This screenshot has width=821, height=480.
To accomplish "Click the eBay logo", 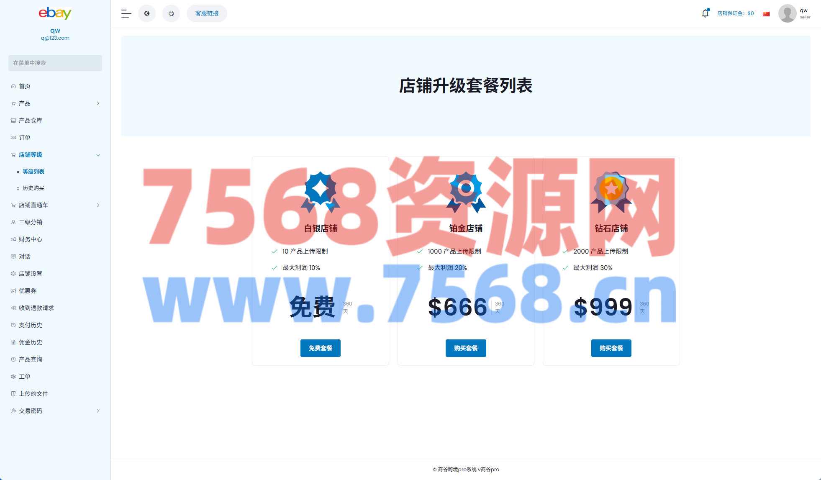I will click(55, 13).
